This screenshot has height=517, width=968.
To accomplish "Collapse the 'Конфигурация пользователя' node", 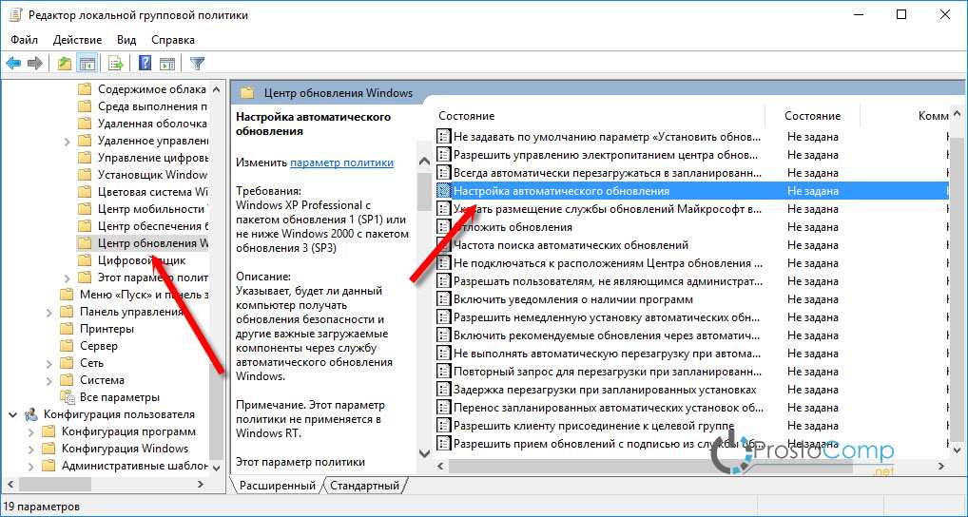I will [13, 414].
